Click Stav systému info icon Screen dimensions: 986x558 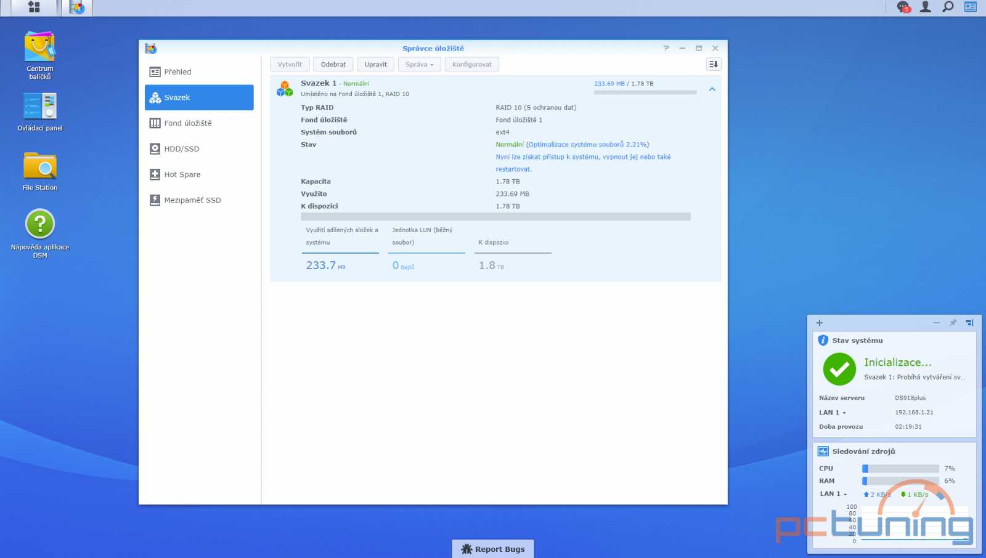click(823, 340)
